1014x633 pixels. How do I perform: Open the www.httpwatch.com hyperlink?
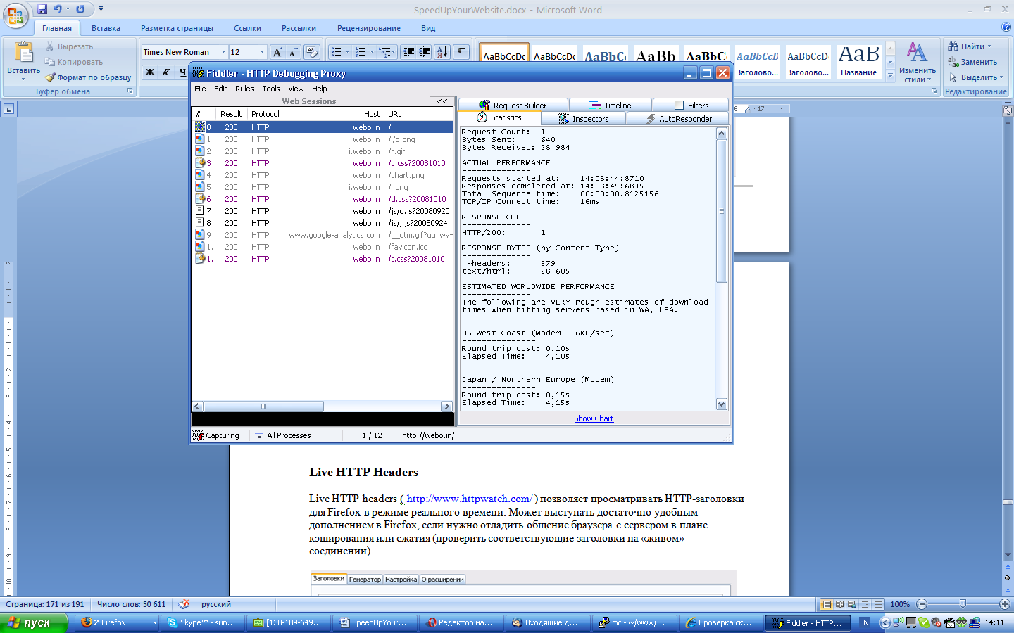point(468,499)
